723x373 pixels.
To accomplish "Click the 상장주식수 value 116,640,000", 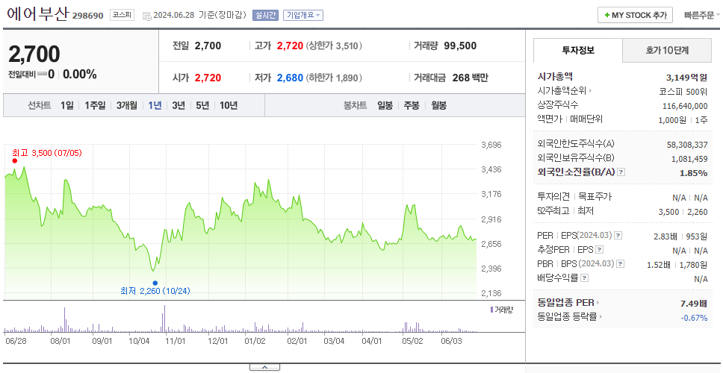I will coord(685,106).
